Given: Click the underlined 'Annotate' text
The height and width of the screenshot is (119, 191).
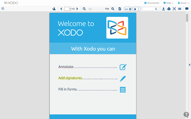Looking at the screenshot, I should (66, 67).
